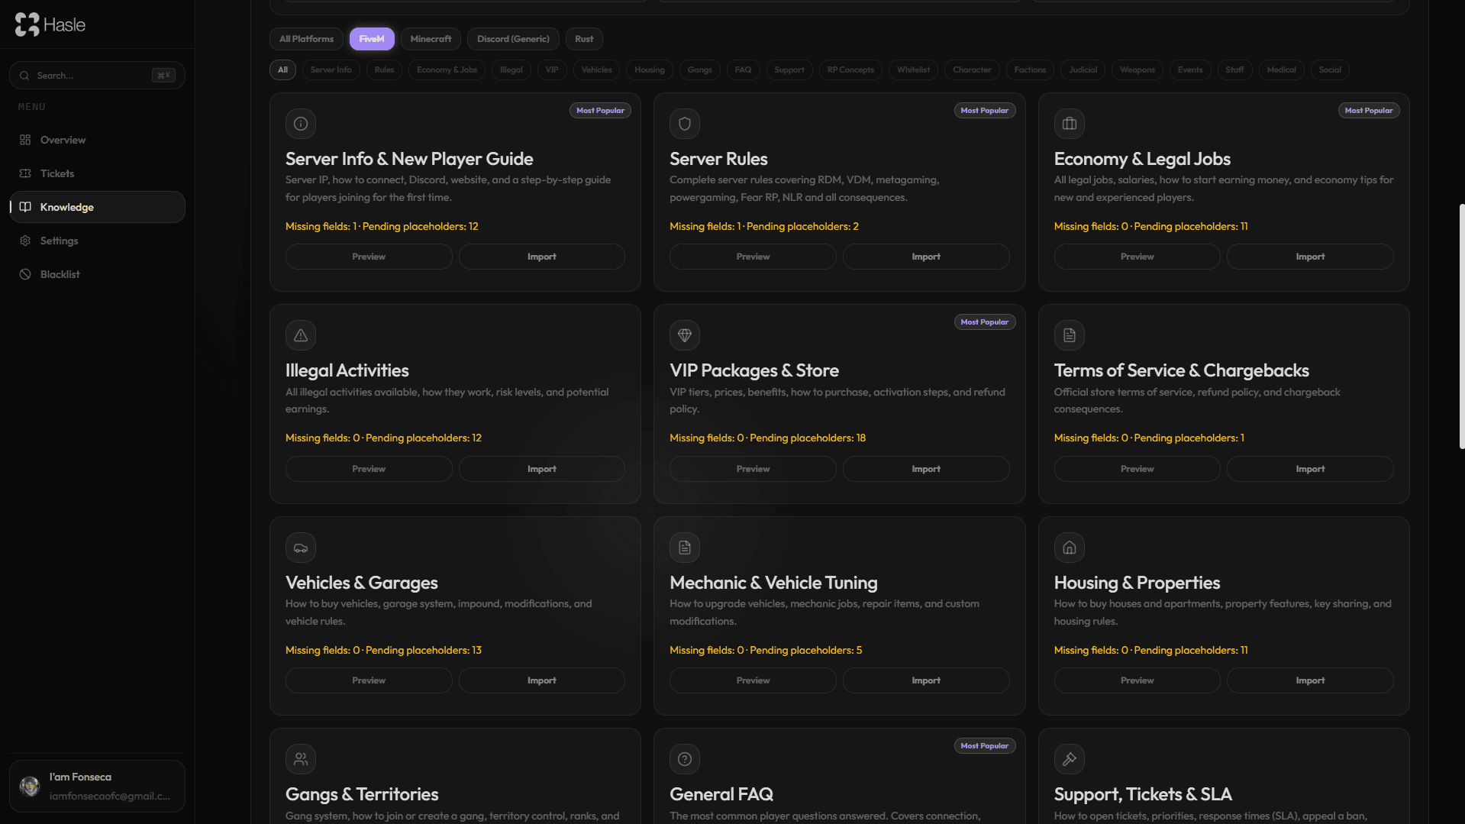Click the Knowledge book icon

[x=24, y=207]
